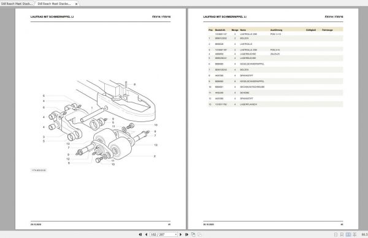
Task: Click the KEGELSCHMIERNIPPEL name in row 9
Action: point(252,81)
